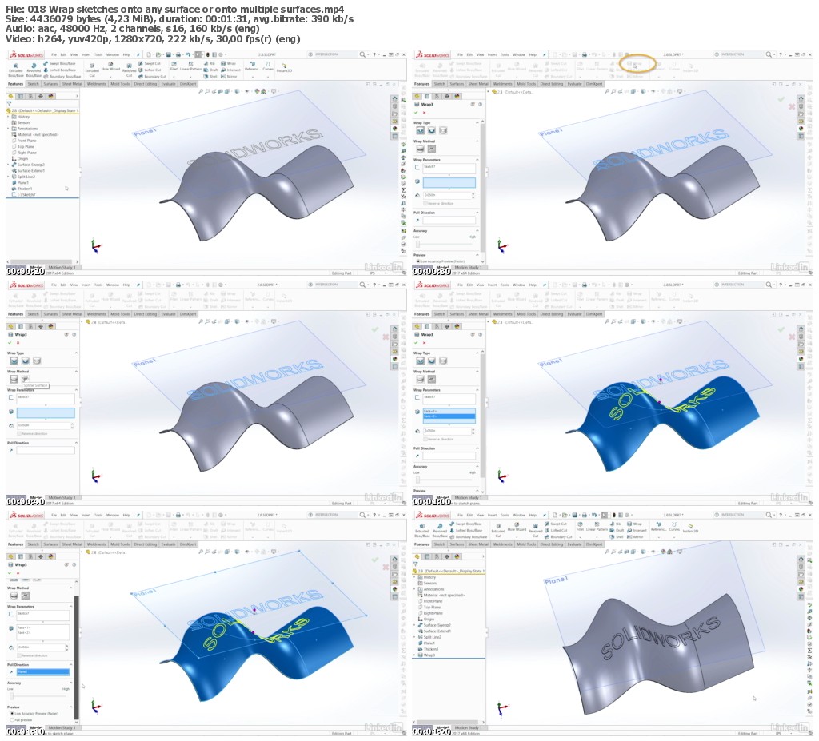
Task: Open the DisplayManager tab icon in the 00:00:20 frame
Action: click(50, 96)
